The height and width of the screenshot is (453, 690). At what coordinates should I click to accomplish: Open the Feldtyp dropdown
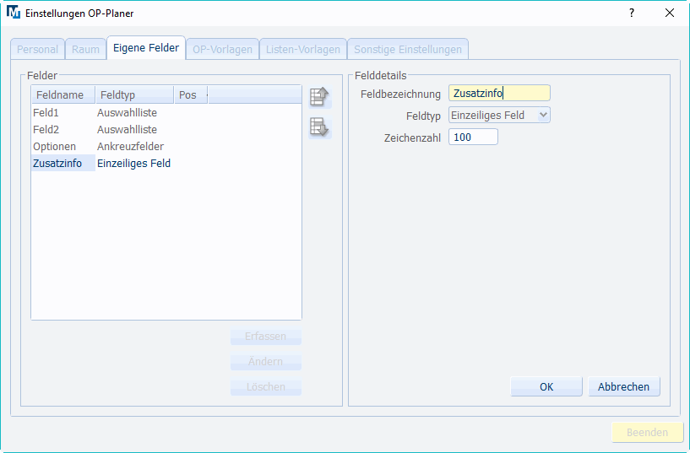click(499, 115)
